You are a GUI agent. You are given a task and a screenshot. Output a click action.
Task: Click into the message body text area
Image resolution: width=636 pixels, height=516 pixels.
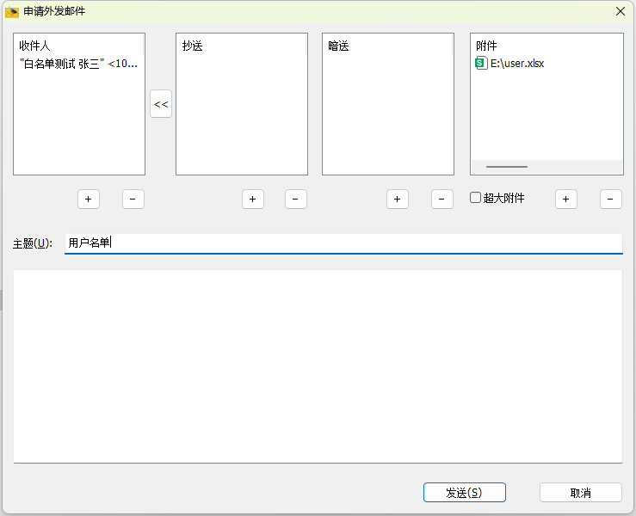click(318, 365)
